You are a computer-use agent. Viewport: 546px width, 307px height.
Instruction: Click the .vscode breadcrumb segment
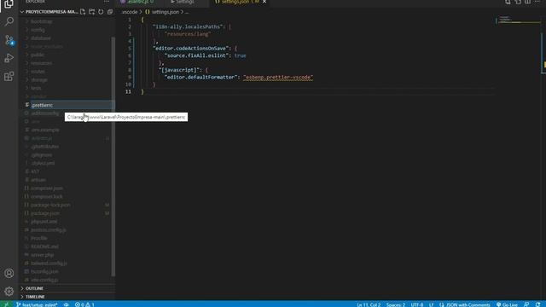(x=130, y=12)
